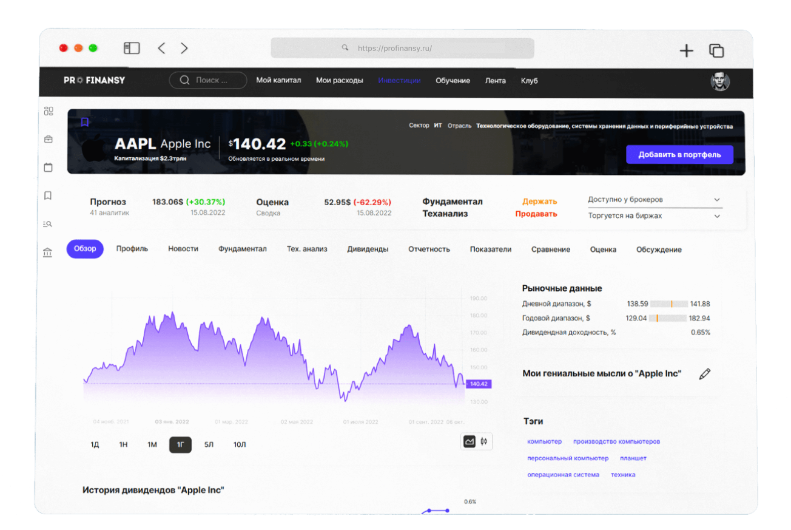This screenshot has width=791, height=530.
Task: Open the 'техника' tag link
Action: click(x=623, y=475)
